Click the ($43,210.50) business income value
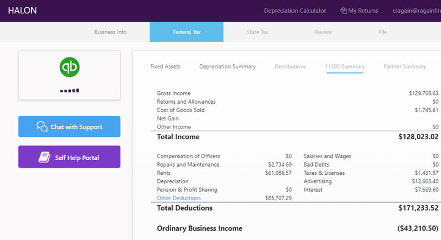 pyautogui.click(x=418, y=228)
